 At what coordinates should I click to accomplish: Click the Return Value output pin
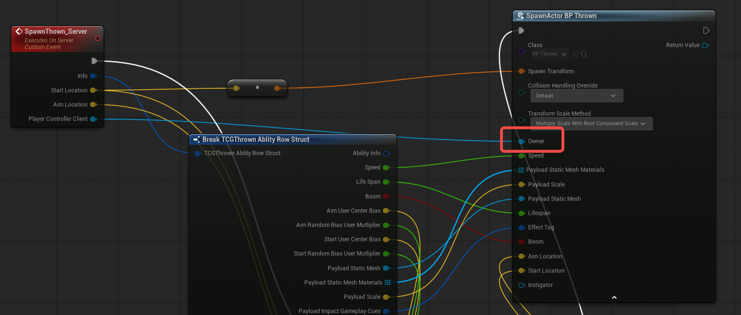[705, 45]
